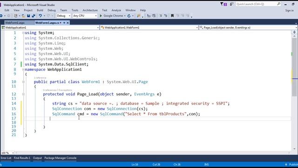
Task: Open the Debug menu
Action: pyautogui.click(x=52, y=10)
